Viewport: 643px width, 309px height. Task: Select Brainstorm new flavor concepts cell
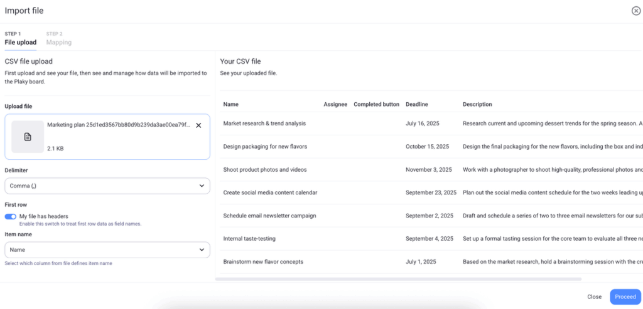pyautogui.click(x=263, y=261)
